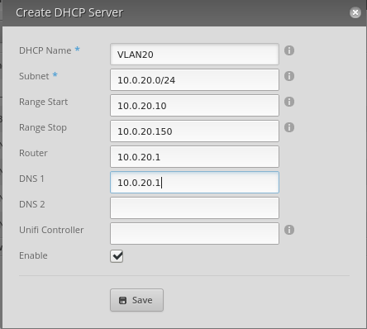Click the Router label

[x=33, y=153]
